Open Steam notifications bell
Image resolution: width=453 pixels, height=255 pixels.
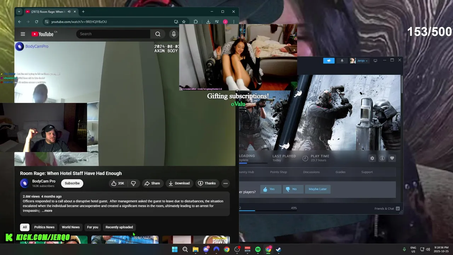[342, 61]
